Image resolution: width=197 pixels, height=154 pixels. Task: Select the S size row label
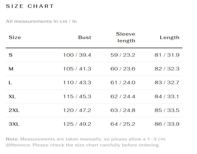coord(11,55)
